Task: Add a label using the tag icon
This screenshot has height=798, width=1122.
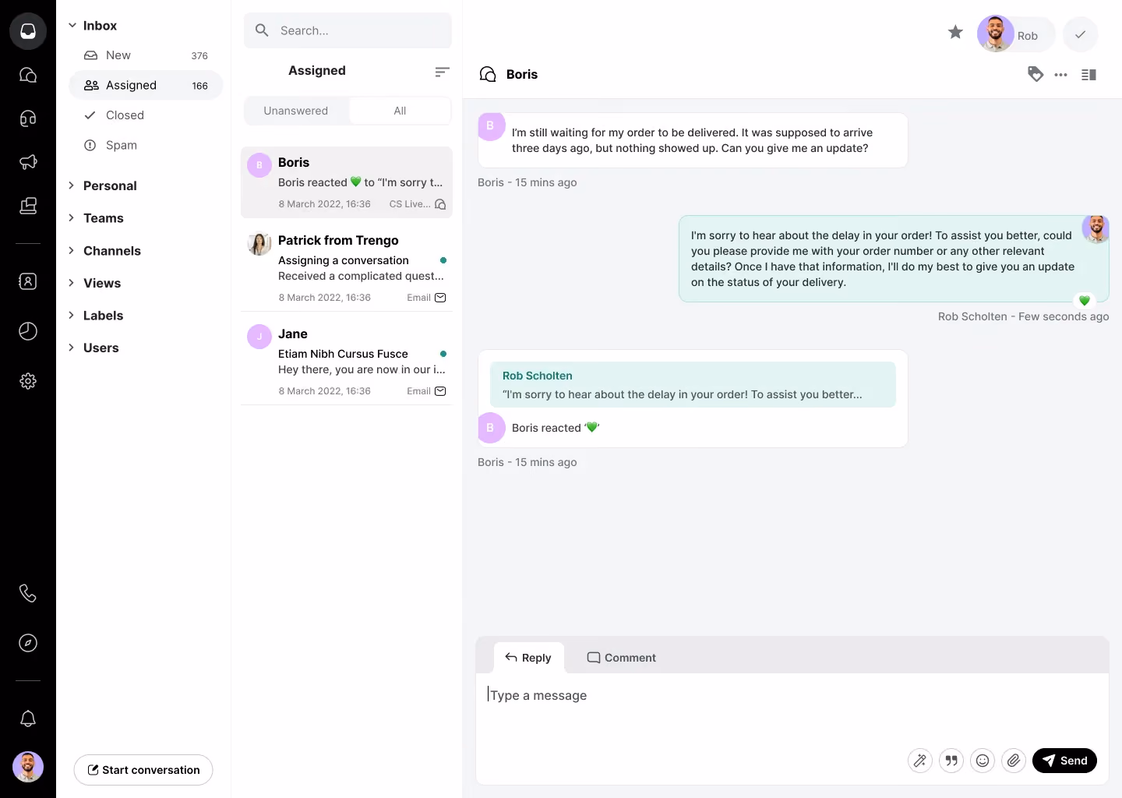Action: pyautogui.click(x=1036, y=74)
